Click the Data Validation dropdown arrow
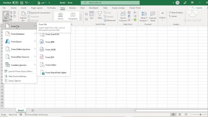 132,20
